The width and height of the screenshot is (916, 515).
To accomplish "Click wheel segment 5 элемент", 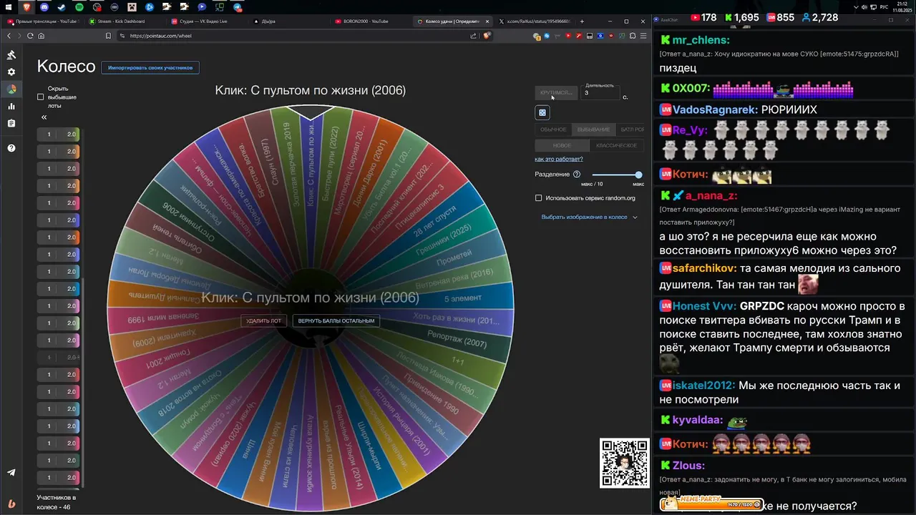I will point(462,298).
